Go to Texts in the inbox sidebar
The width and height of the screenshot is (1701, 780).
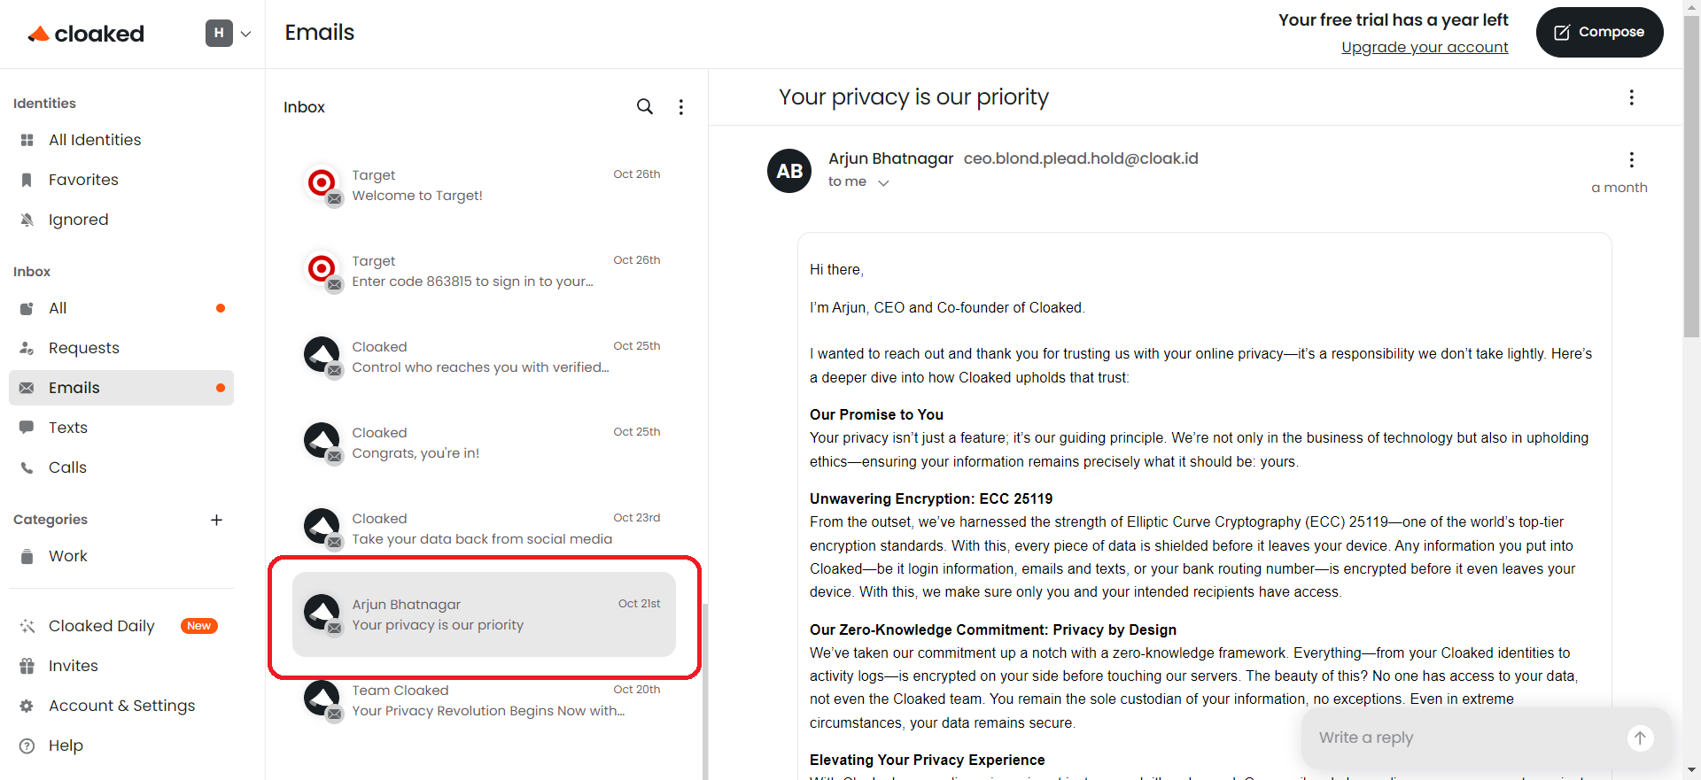(x=68, y=428)
